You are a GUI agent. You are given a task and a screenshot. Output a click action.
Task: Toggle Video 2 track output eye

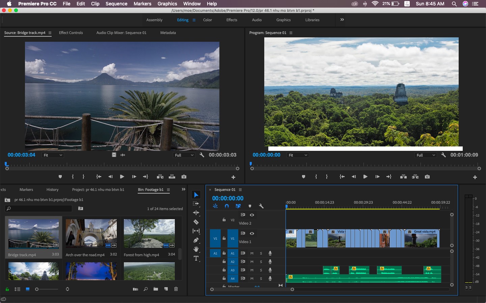pyautogui.click(x=252, y=215)
